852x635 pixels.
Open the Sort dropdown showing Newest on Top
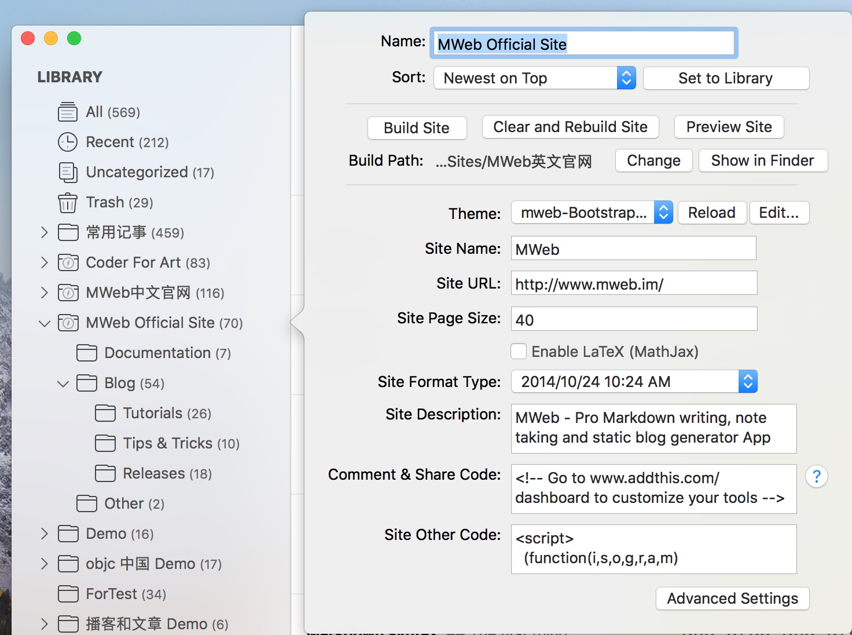click(x=534, y=78)
